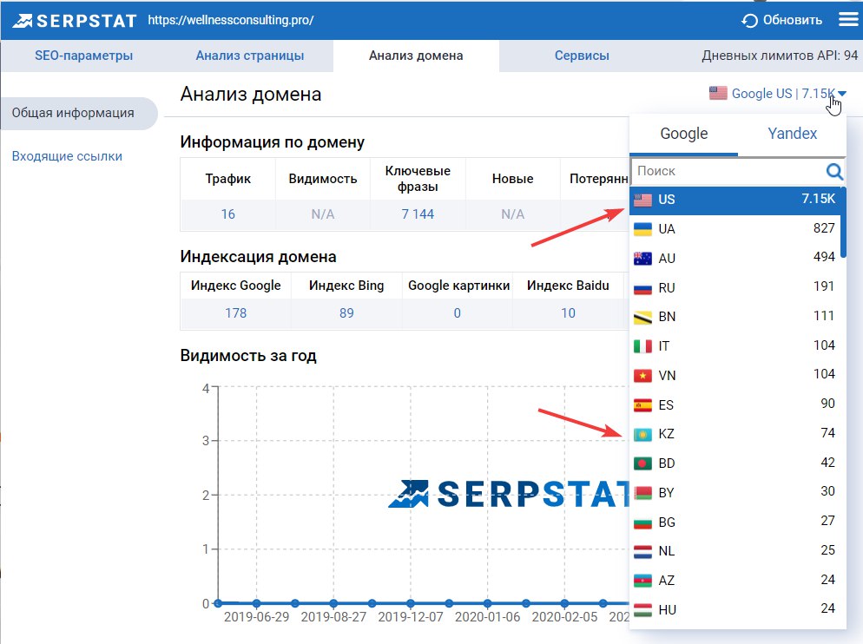The image size is (863, 644).
Task: Pick BY from the database list
Action: (735, 493)
